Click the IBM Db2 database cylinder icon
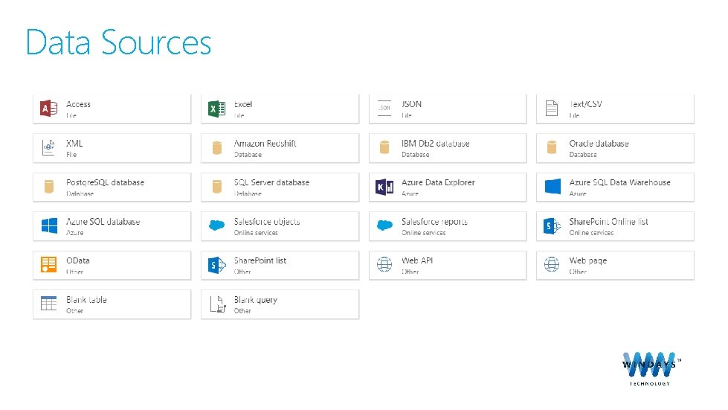The width and height of the screenshot is (728, 410). [384, 147]
